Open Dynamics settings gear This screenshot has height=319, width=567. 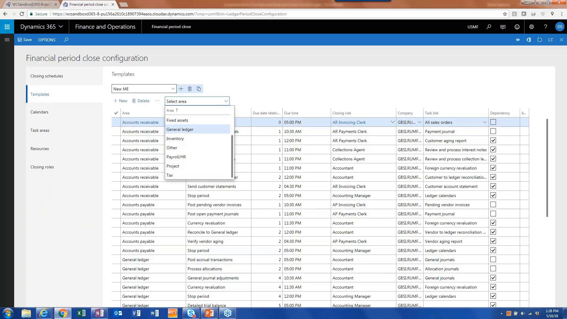[531, 27]
